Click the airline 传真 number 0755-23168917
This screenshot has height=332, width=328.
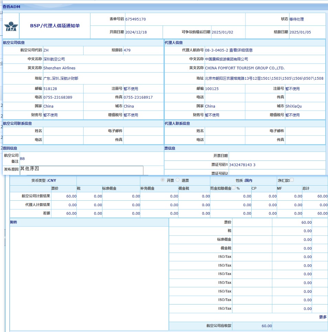tap(138, 97)
